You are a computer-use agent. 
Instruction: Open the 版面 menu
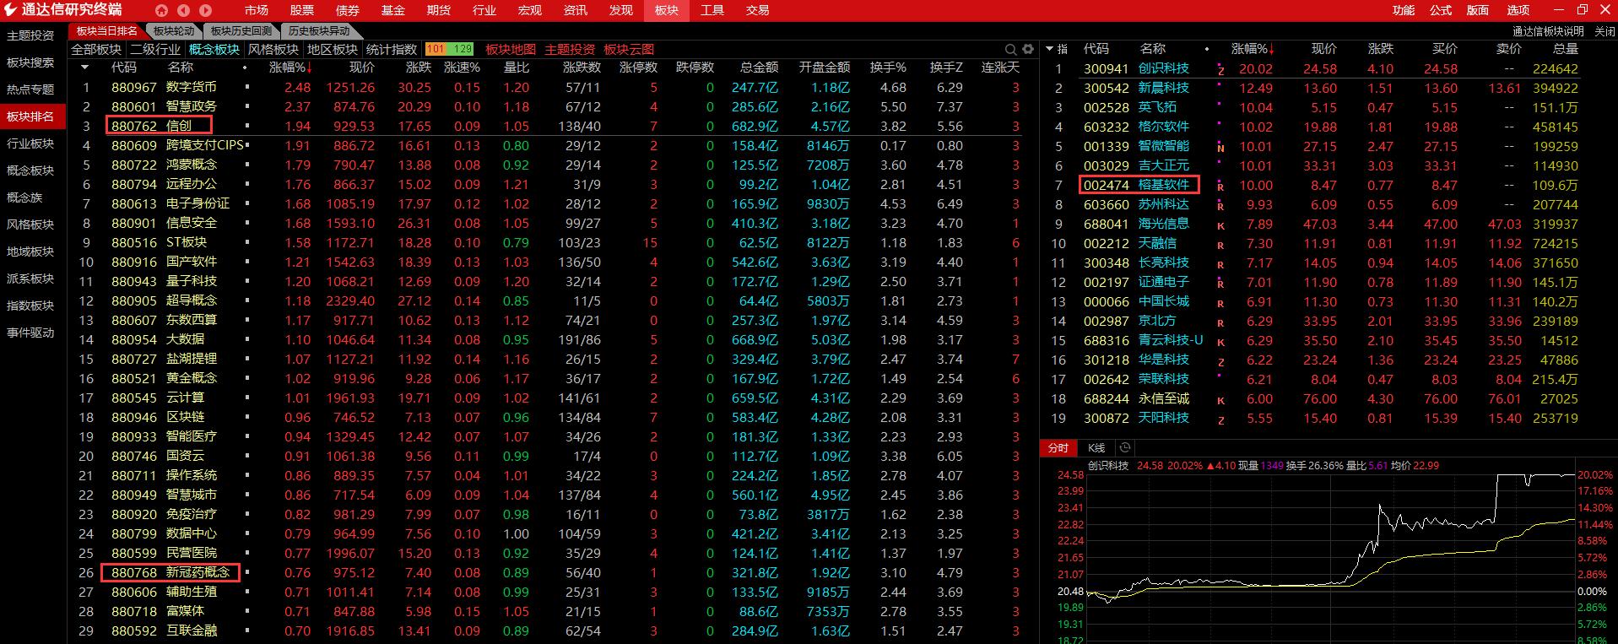coord(1478,10)
